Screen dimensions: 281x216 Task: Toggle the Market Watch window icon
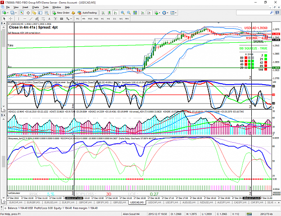pyautogui.click(x=22, y=13)
